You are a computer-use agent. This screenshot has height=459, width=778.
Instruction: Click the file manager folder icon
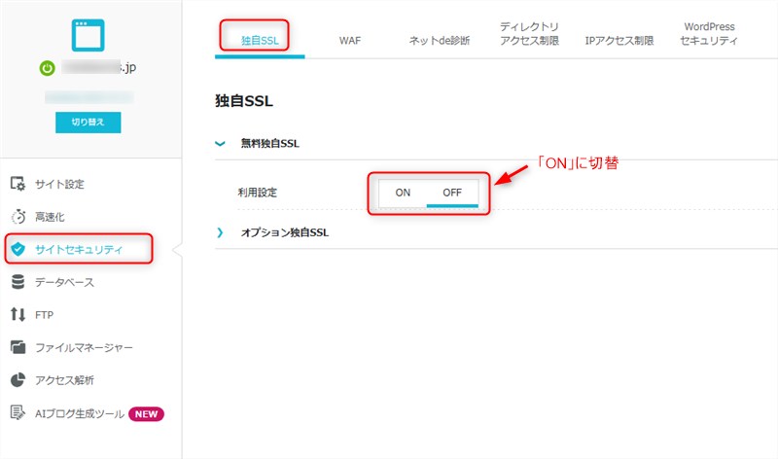[x=18, y=347]
